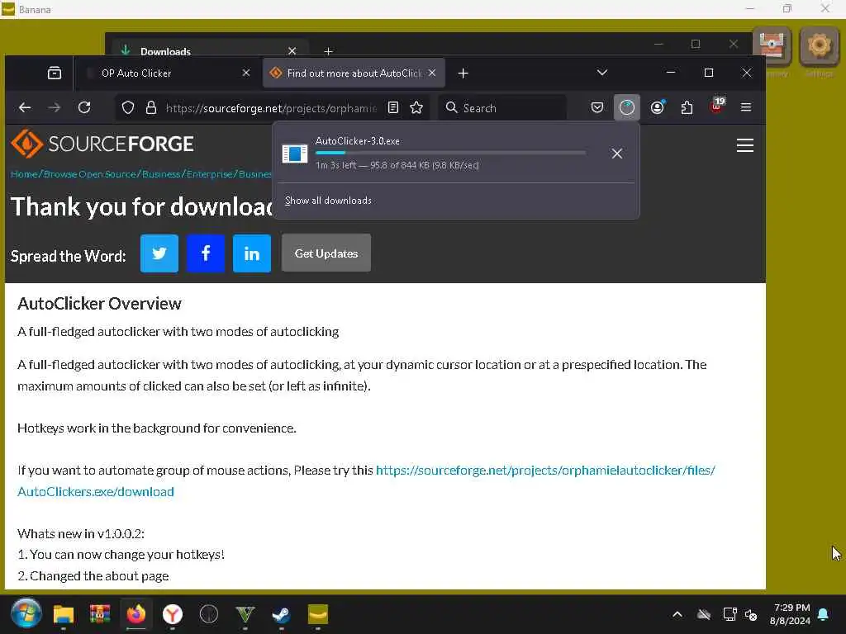Click the taskbar clock showing 7:29 PM
846x634 pixels.
click(791, 614)
